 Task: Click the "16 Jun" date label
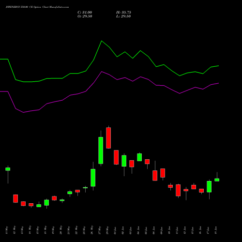[200, 230]
